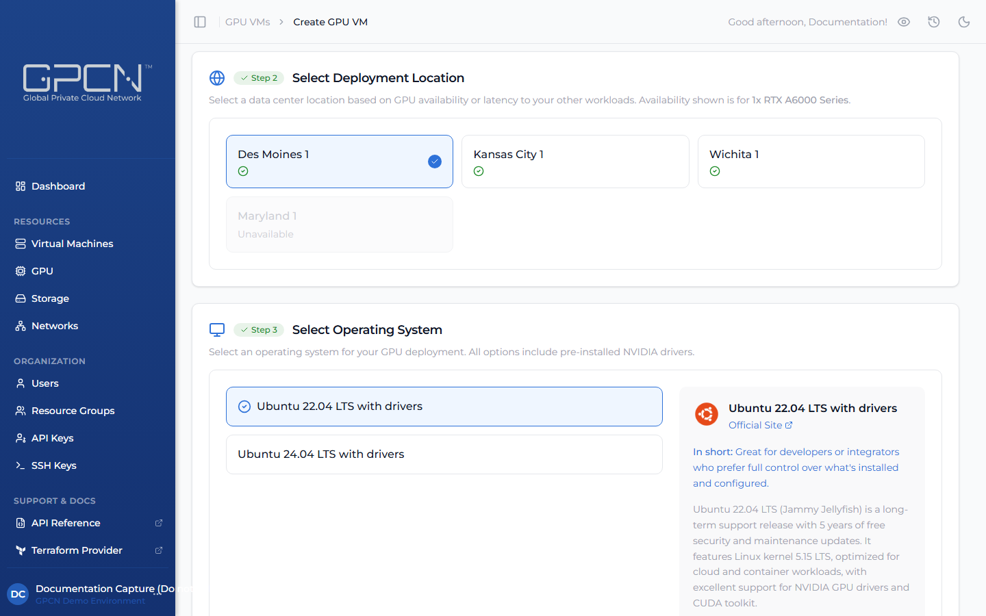Click availability check icon under Des Moines 1

pos(243,171)
